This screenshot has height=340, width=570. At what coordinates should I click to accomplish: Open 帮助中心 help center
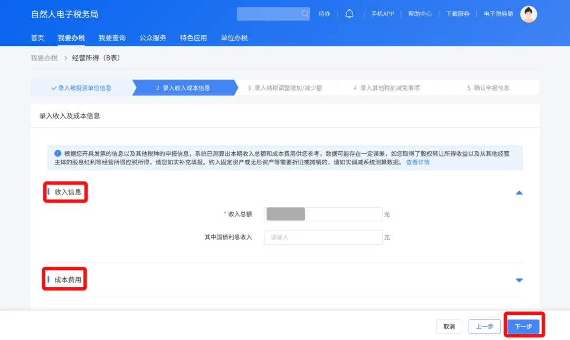coord(420,14)
